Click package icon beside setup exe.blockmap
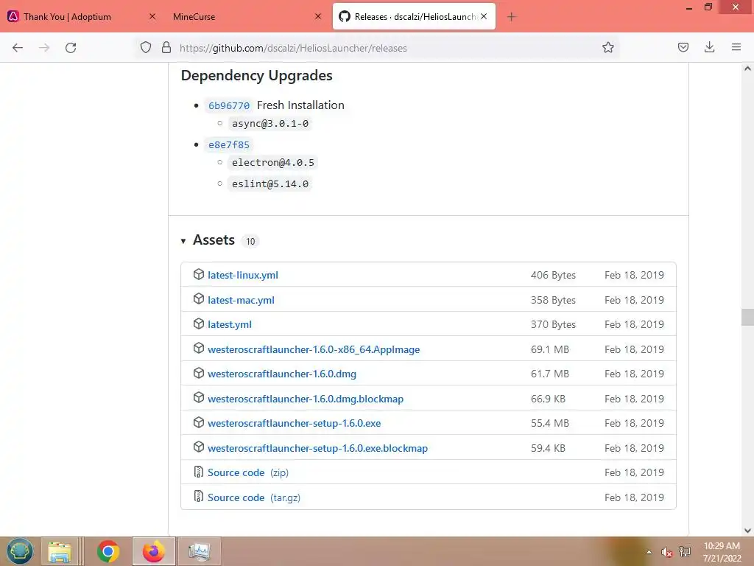 pos(199,447)
